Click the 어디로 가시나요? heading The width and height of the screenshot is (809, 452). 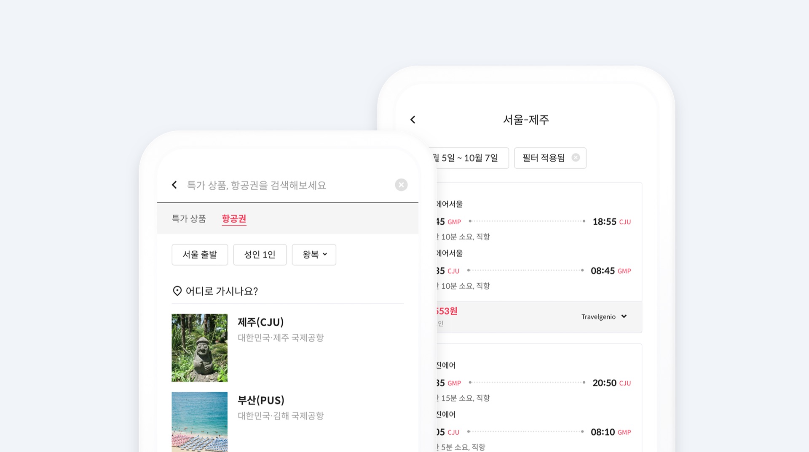click(x=222, y=291)
